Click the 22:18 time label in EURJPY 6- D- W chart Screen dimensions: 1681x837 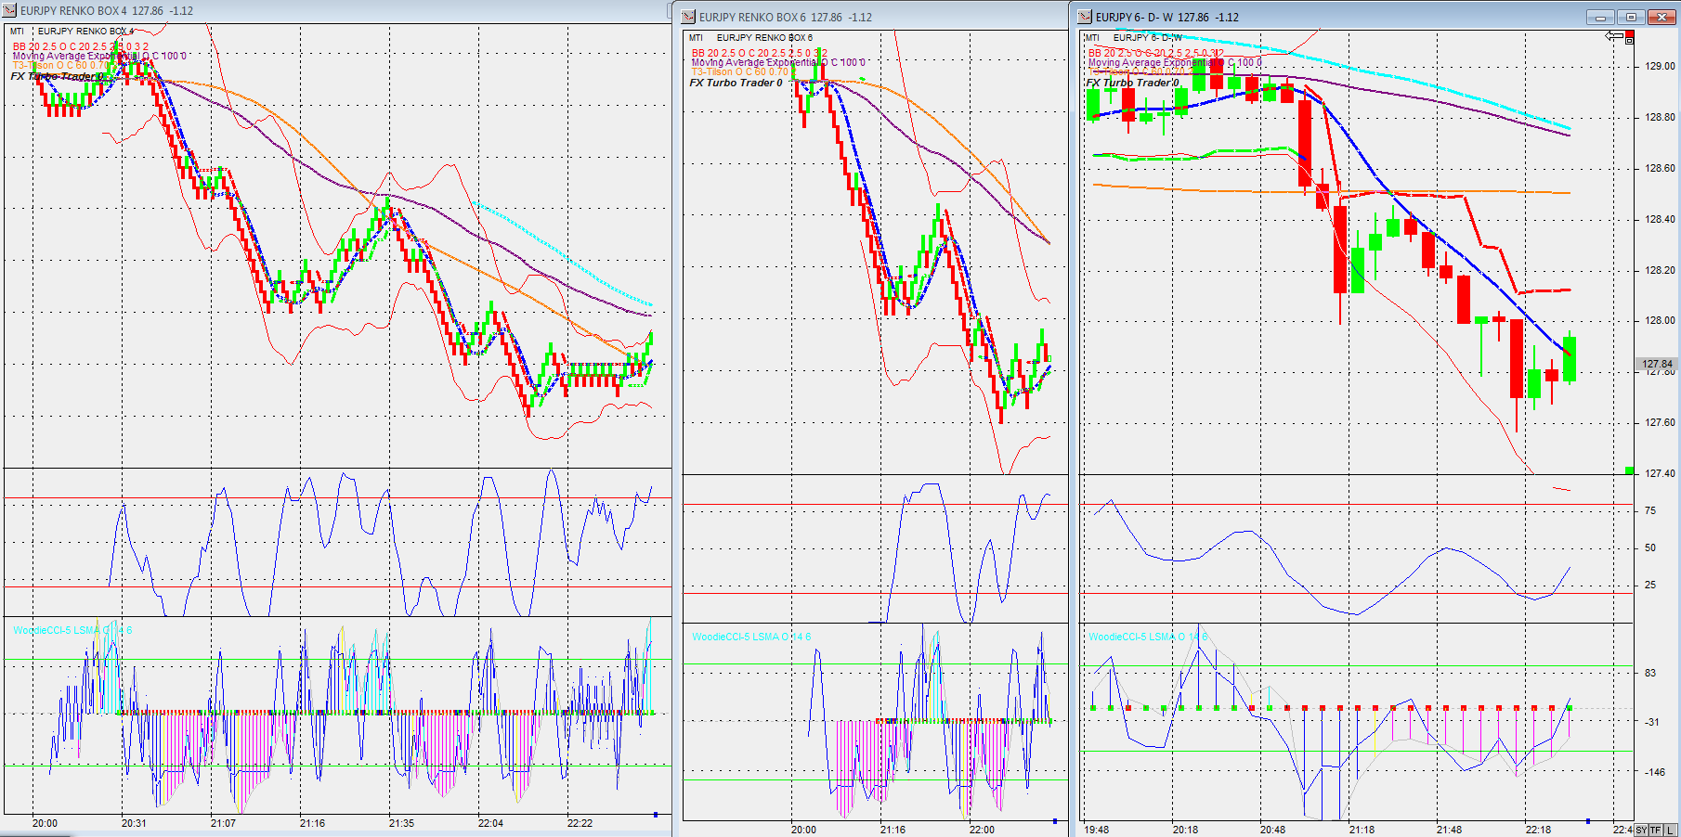1538,830
